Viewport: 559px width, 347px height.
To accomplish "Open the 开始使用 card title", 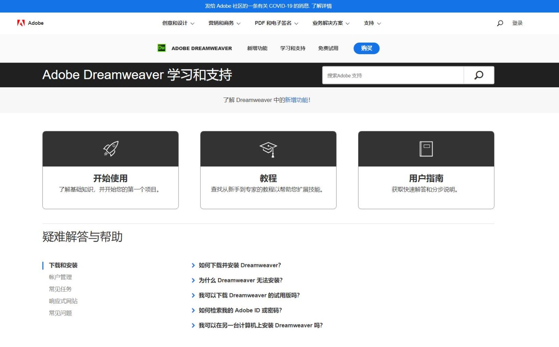I will click(x=110, y=178).
